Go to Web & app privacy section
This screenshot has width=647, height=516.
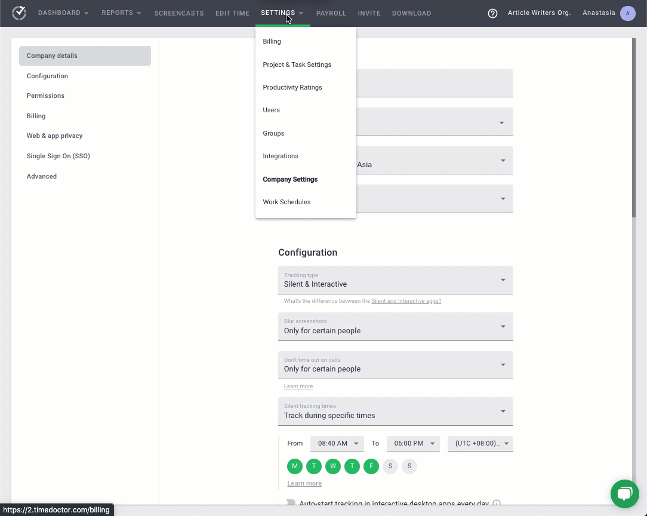54,136
